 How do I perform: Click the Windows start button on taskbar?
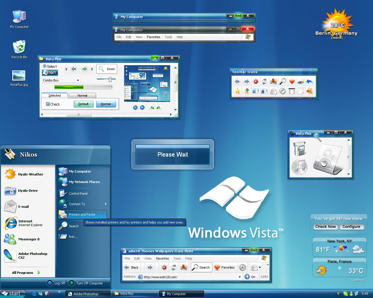tap(13, 294)
